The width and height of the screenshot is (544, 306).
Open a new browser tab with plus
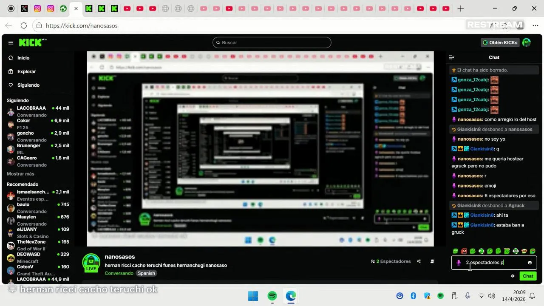click(x=460, y=8)
